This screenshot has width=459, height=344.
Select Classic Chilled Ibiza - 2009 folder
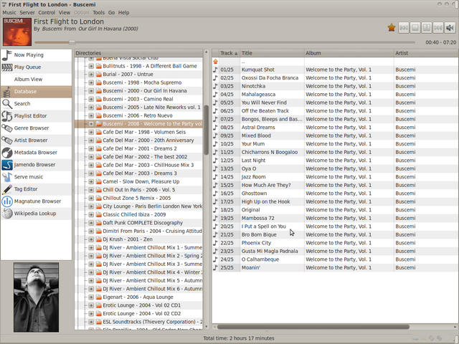point(134,214)
